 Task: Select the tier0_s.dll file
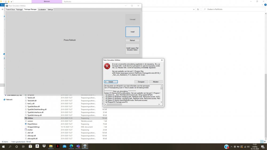pos(31,104)
